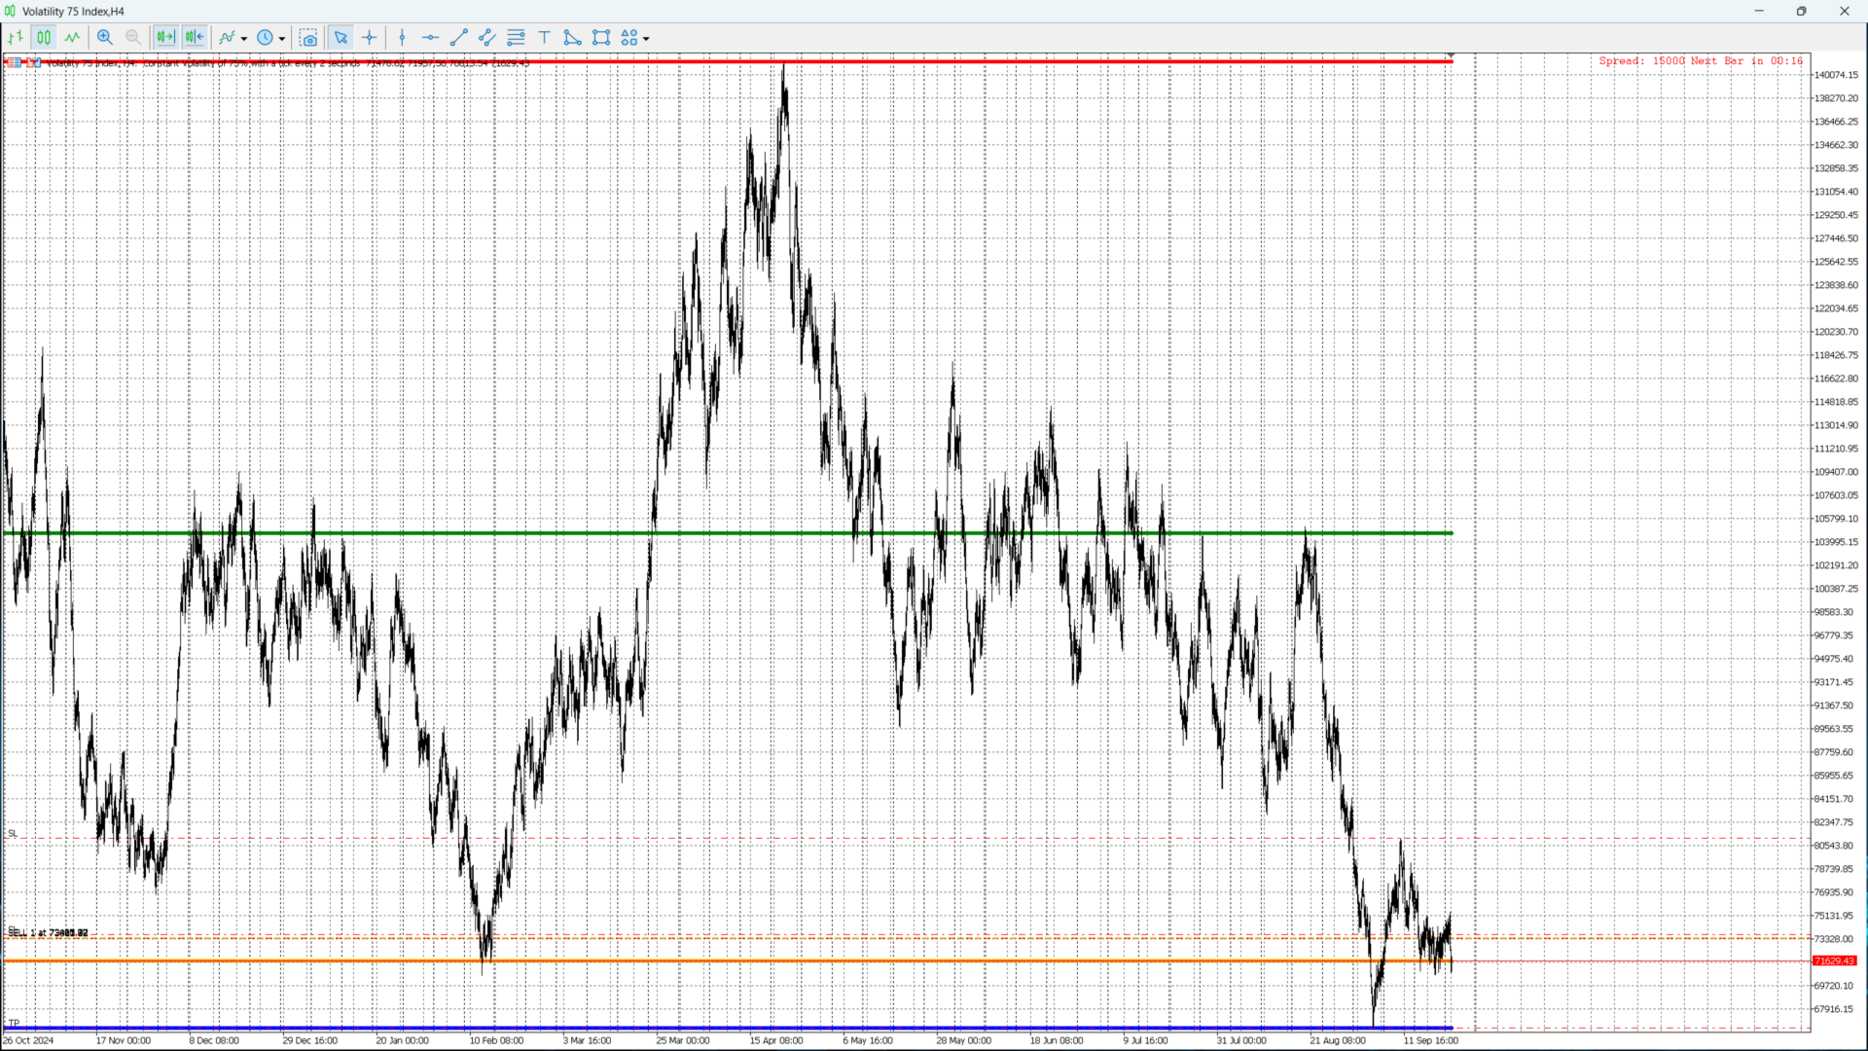Choose the Fibonacci retracement tool

(x=517, y=38)
